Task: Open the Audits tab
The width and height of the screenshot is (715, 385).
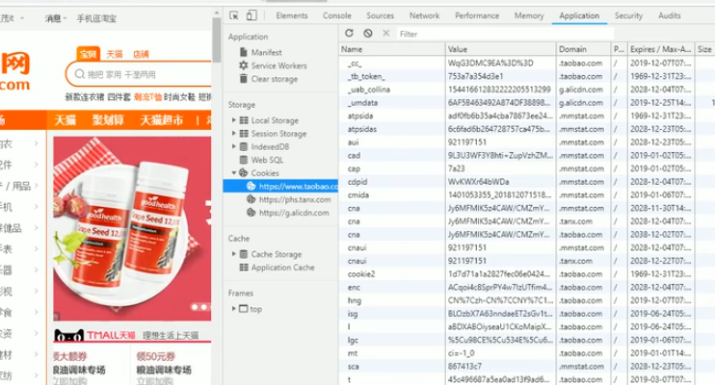Action: coord(670,15)
